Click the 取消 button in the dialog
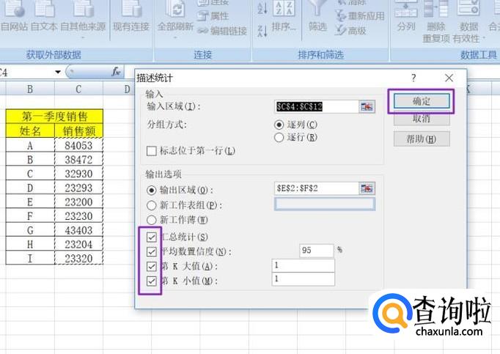This screenshot has height=354, width=500. point(422,119)
